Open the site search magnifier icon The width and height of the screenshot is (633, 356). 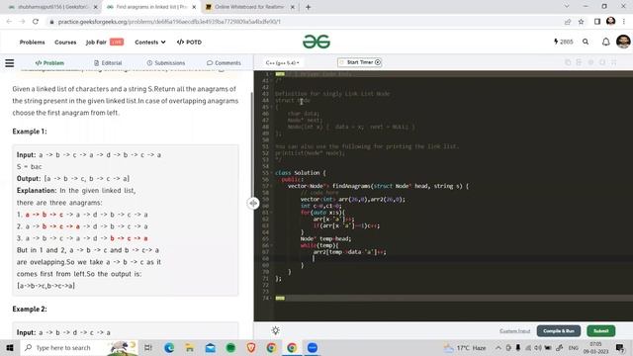click(x=586, y=42)
